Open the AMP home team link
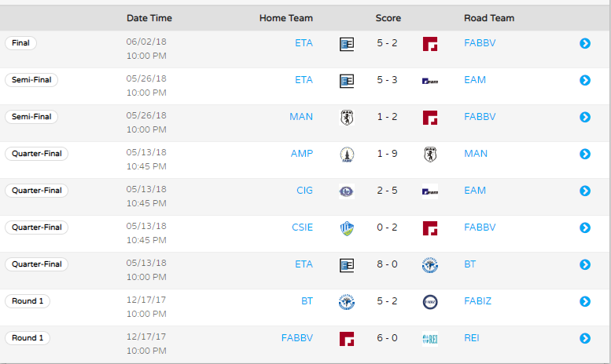Viewport: 611px width, 364px height. click(x=302, y=153)
